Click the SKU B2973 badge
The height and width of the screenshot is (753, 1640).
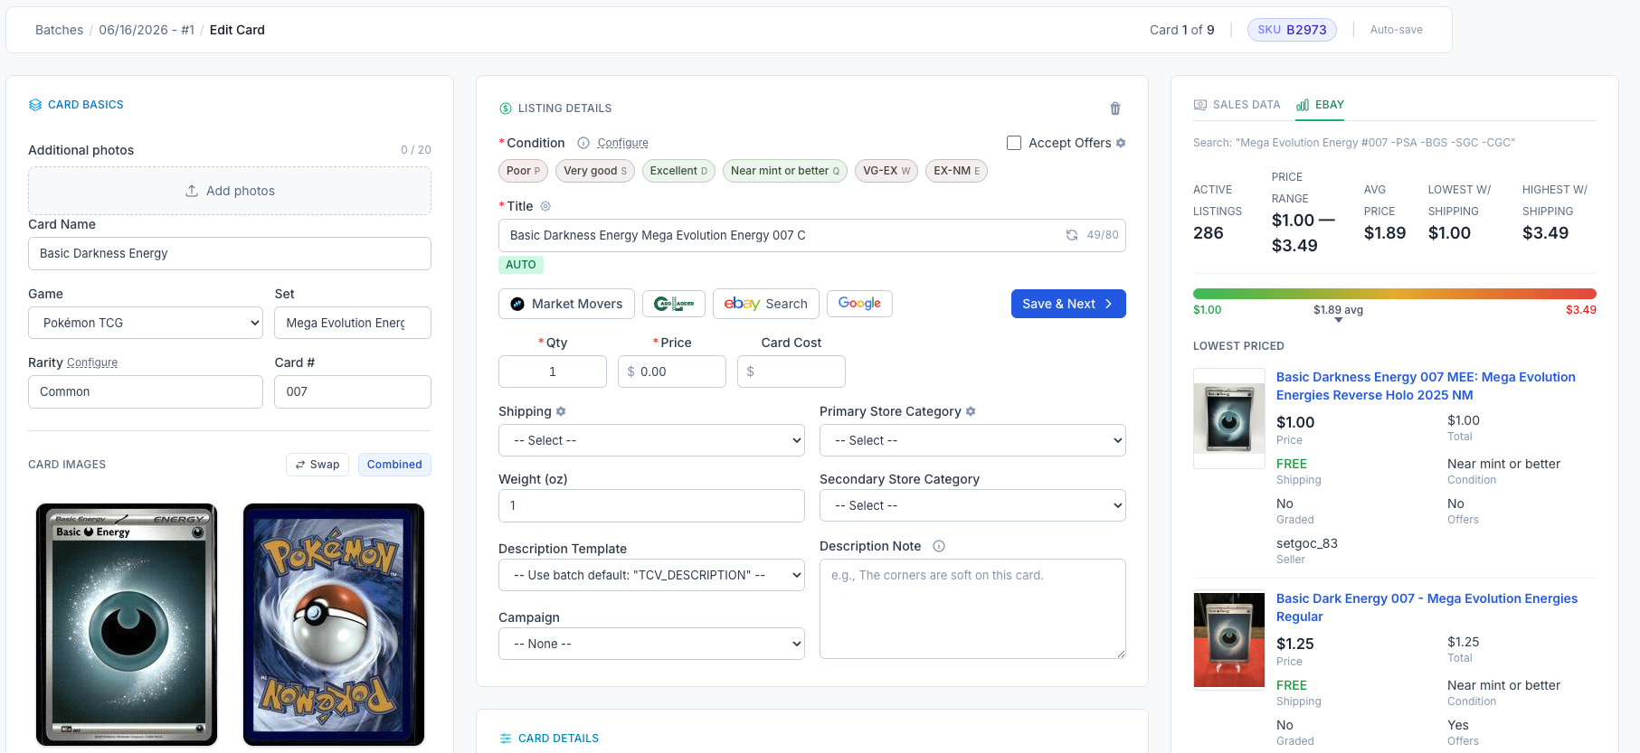click(x=1292, y=30)
